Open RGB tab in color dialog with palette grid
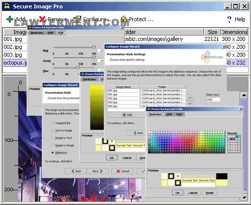 click(x=179, y=114)
